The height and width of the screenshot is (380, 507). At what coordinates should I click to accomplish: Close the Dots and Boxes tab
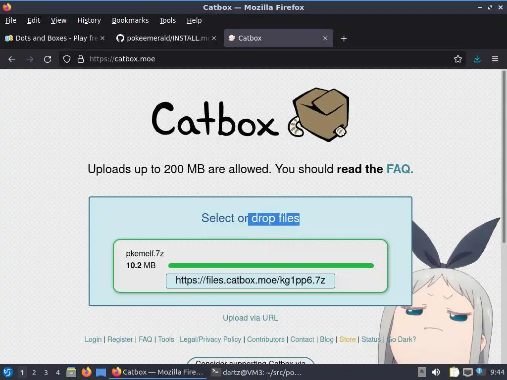coord(102,38)
